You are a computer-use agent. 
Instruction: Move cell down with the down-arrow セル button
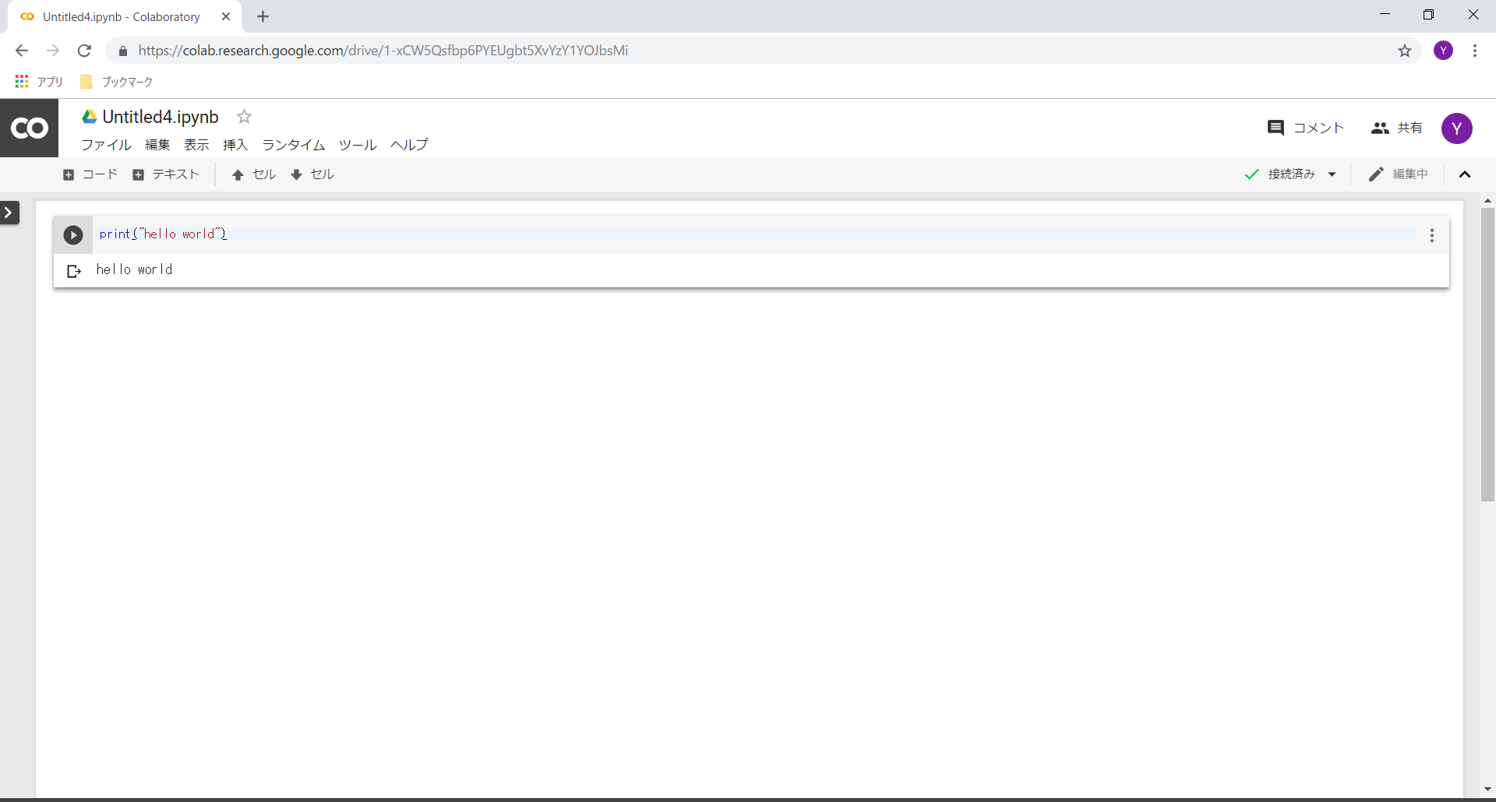pos(312,174)
